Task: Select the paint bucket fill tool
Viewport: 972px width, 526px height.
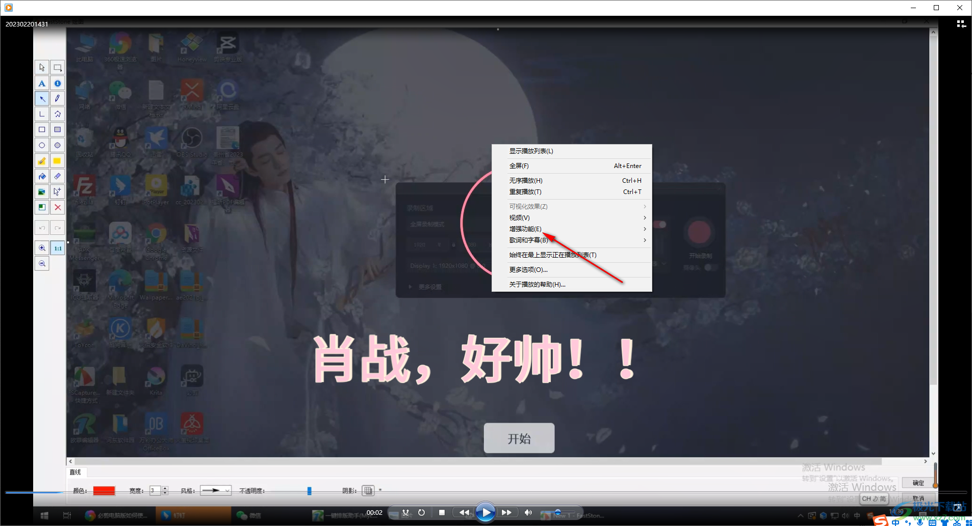Action: [x=42, y=176]
